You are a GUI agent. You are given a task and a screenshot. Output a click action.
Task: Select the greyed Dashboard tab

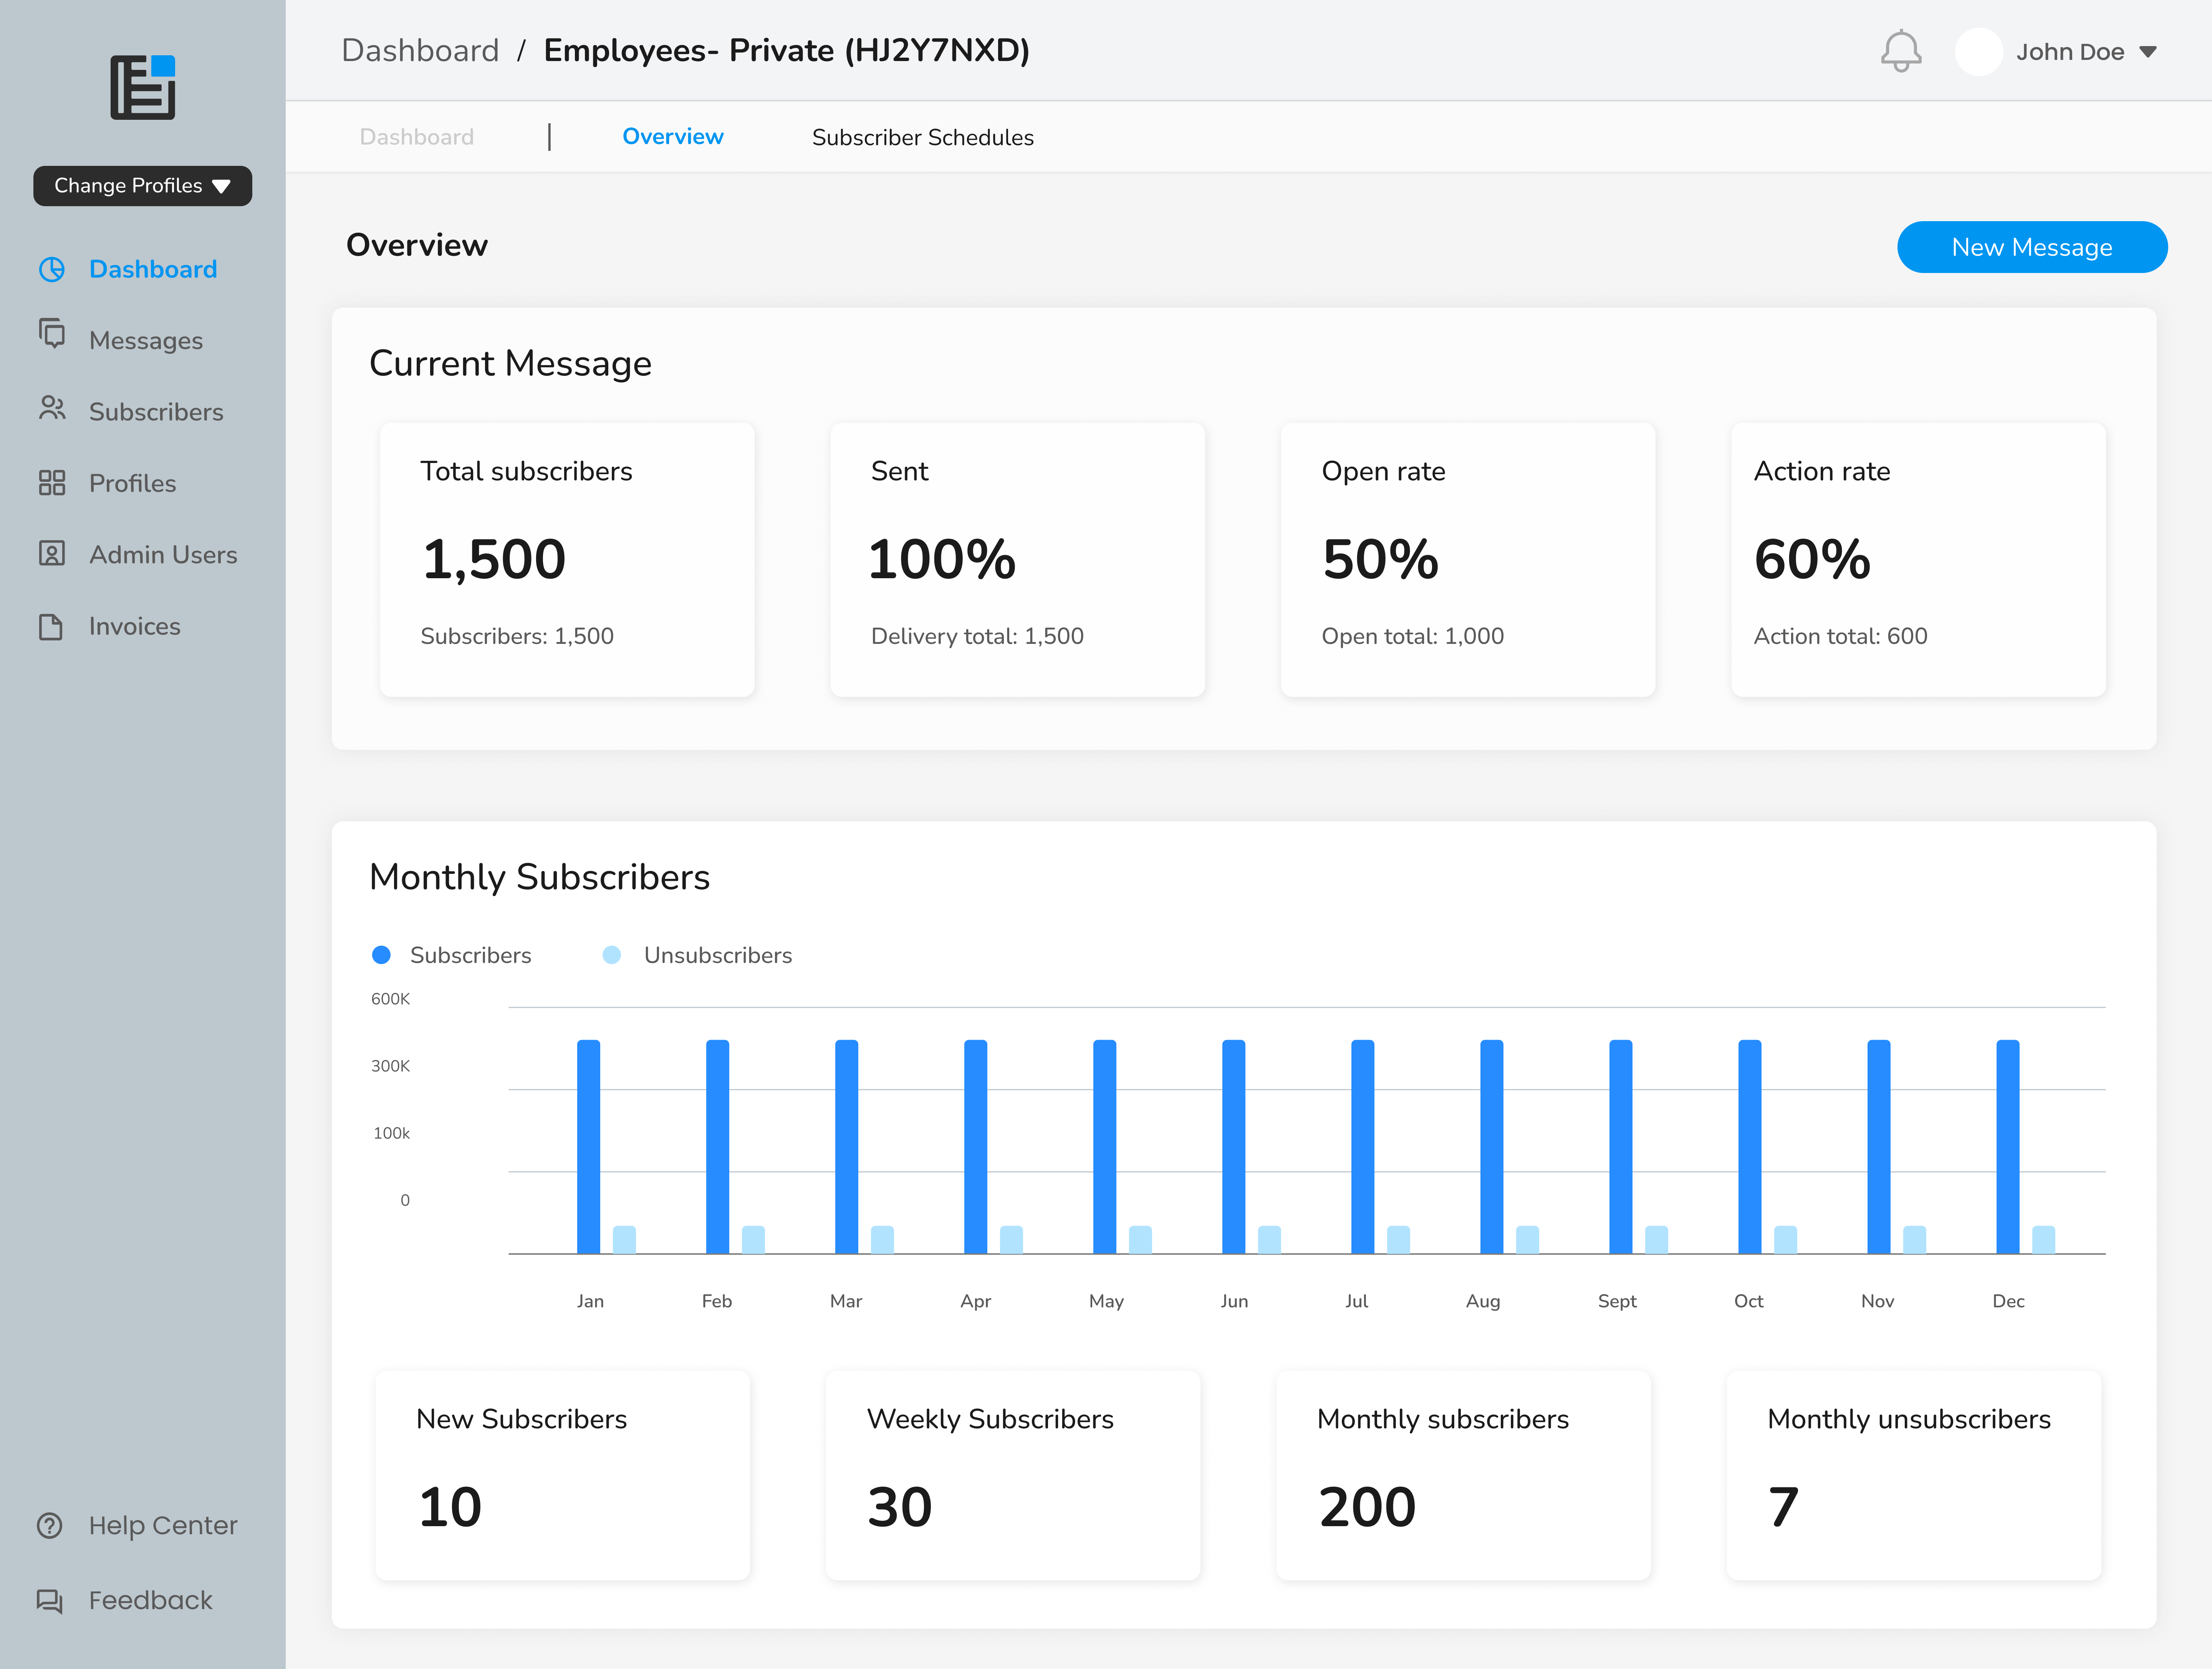[417, 137]
